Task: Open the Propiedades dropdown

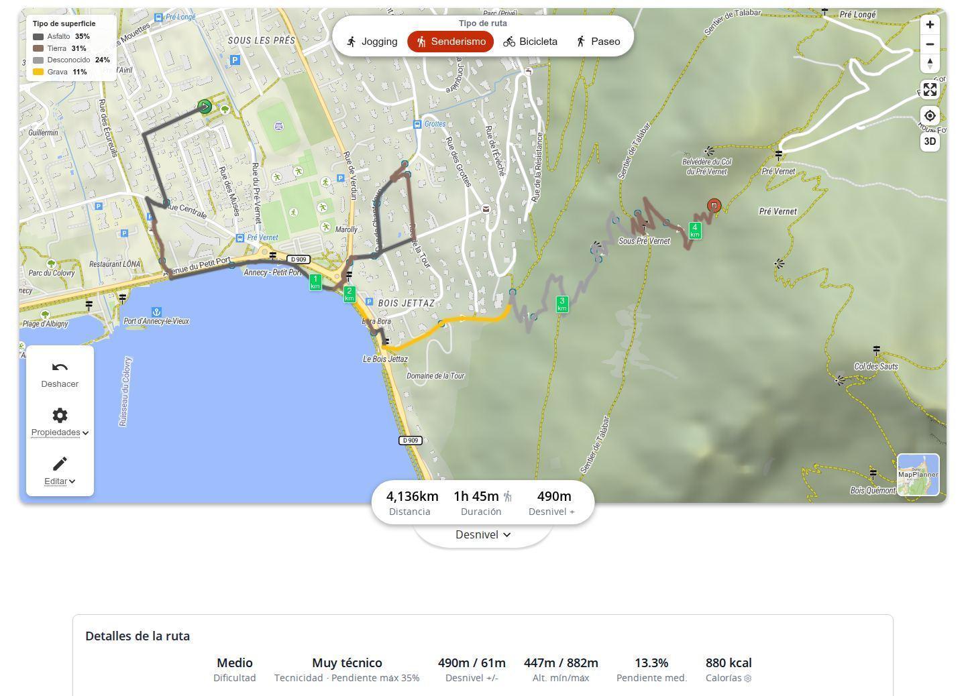Action: click(x=60, y=422)
